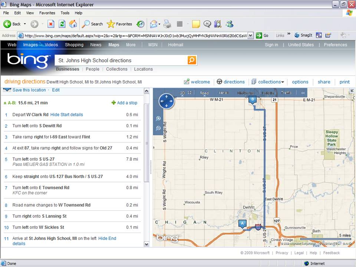Open the Back button history dropdown

click(25, 24)
